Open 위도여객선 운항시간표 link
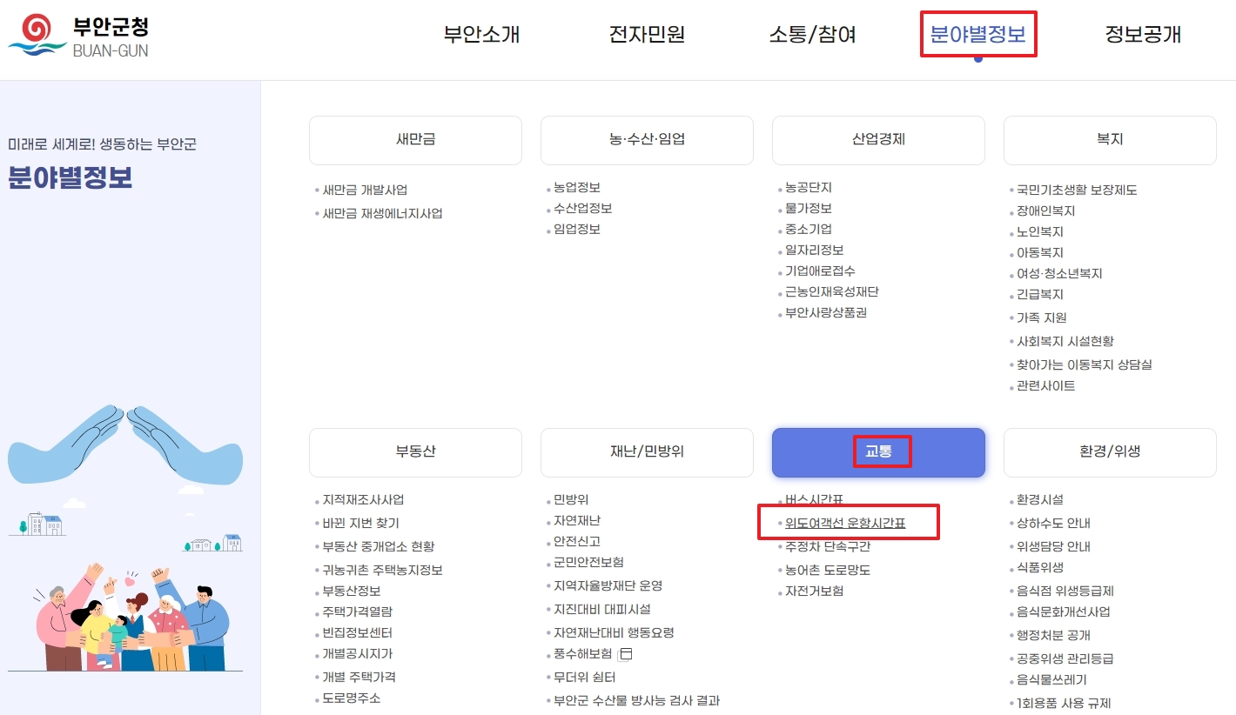Viewport: 1236px width, 715px height. click(x=849, y=522)
